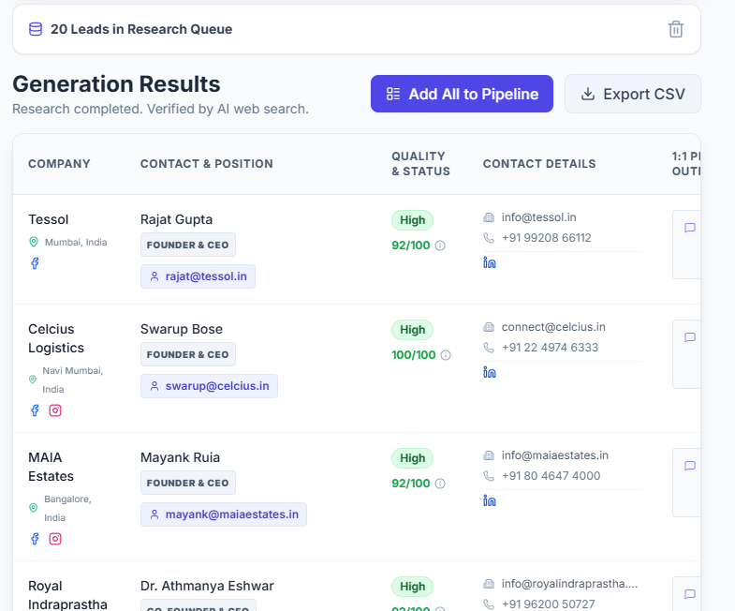Click the Navi Mumbai, India location
Image resolution: width=735 pixels, height=611 pixels.
coord(73,380)
